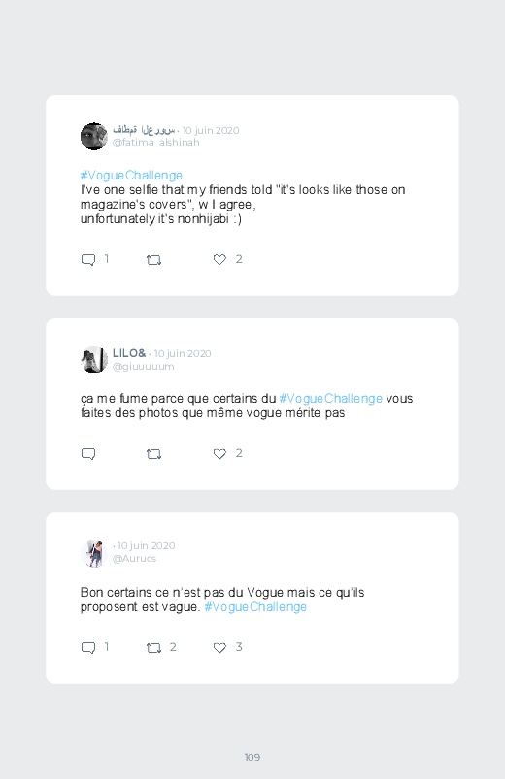
Task: Open #VogueChallenge hashtag in first tweet
Action: [x=131, y=176]
